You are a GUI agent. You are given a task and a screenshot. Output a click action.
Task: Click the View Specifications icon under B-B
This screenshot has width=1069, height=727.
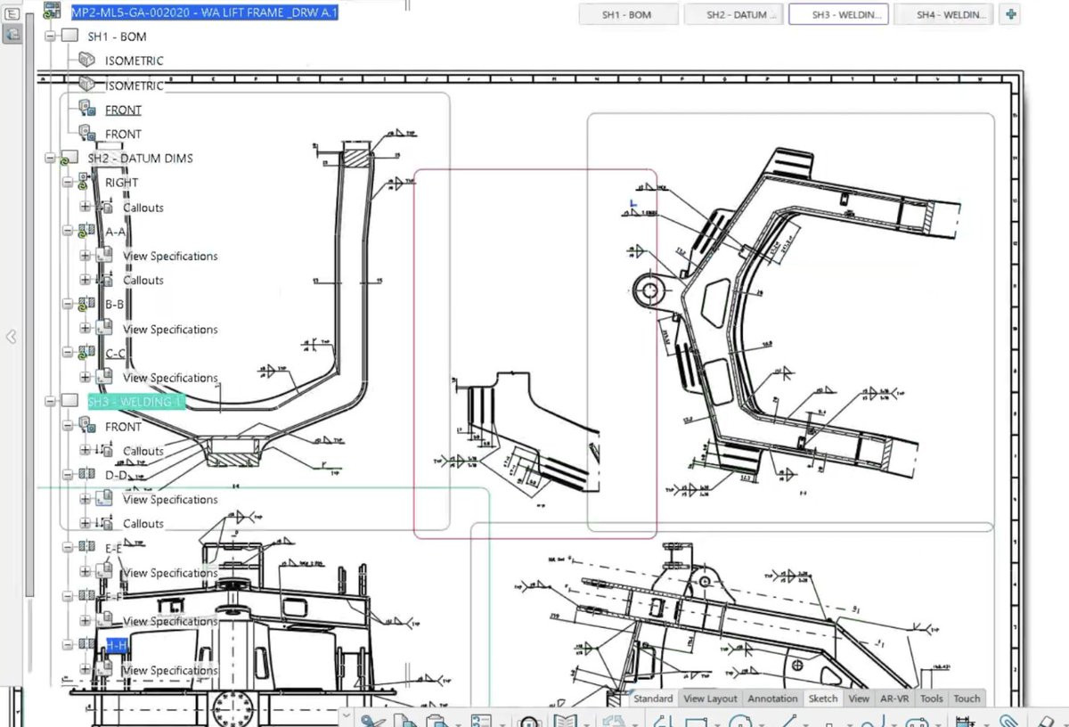(x=105, y=328)
